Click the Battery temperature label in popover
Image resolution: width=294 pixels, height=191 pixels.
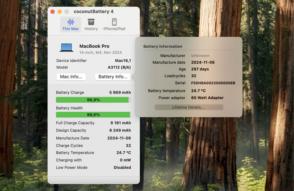pyautogui.click(x=167, y=91)
